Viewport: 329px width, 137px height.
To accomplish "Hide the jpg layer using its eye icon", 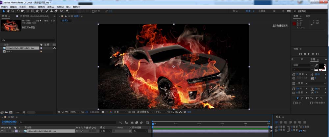I will [x=2, y=131].
